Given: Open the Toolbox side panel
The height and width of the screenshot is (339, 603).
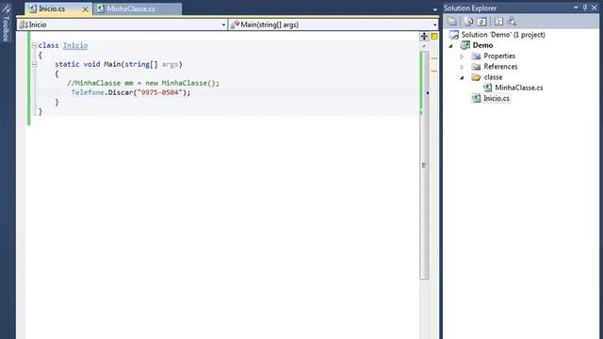Looking at the screenshot, I should coord(6,24).
